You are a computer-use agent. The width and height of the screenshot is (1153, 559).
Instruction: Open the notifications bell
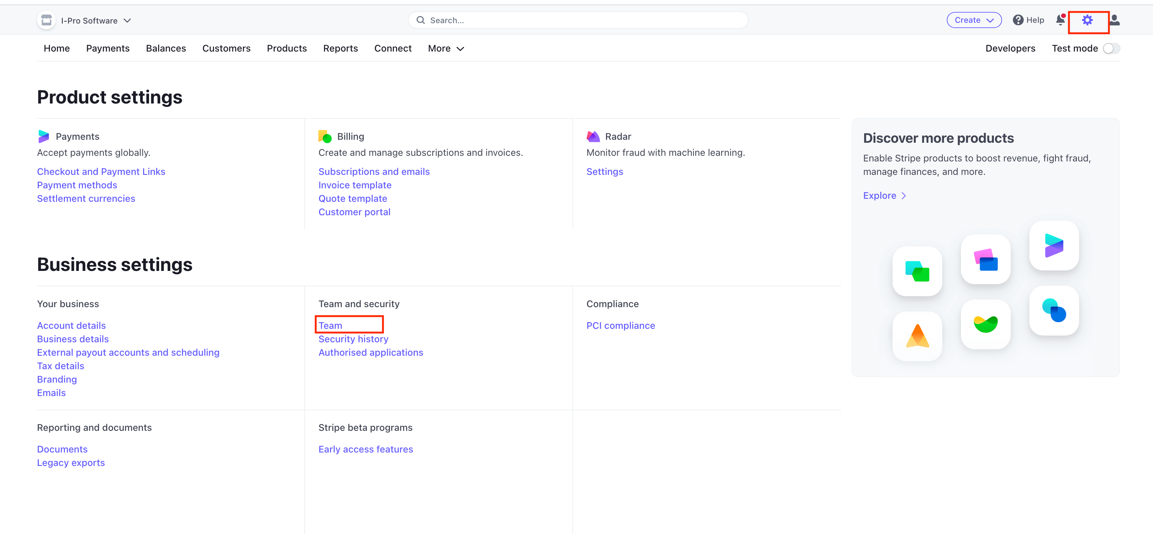pyautogui.click(x=1060, y=20)
